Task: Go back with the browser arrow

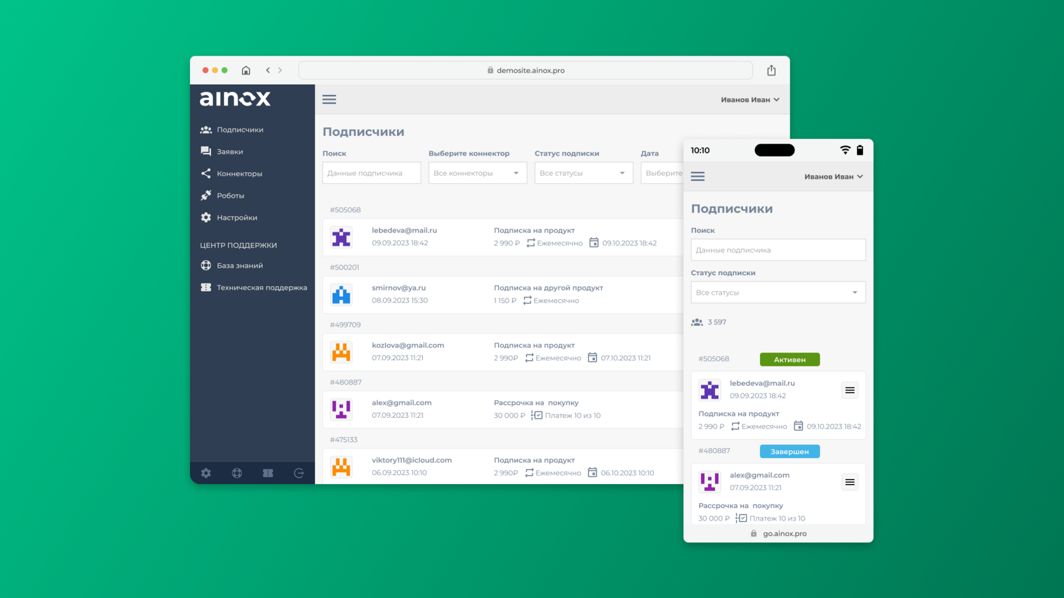Action: (268, 70)
